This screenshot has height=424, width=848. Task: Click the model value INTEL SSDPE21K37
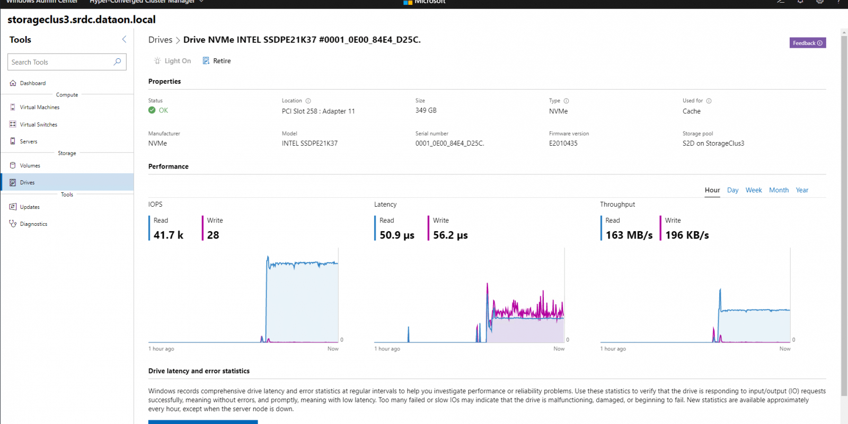pyautogui.click(x=310, y=143)
